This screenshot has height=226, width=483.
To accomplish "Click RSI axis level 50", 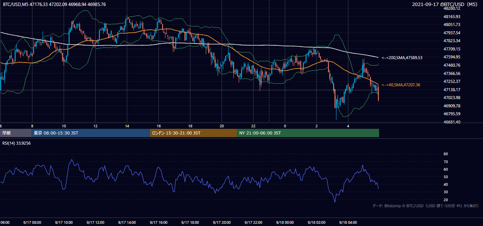I will 446,177.
